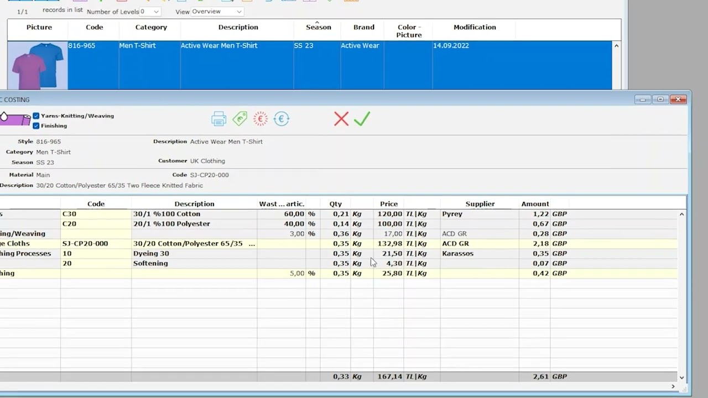708x398 pixels.
Task: Select 'Active Wear Men T-Shirt' description cell
Action: tap(219, 46)
